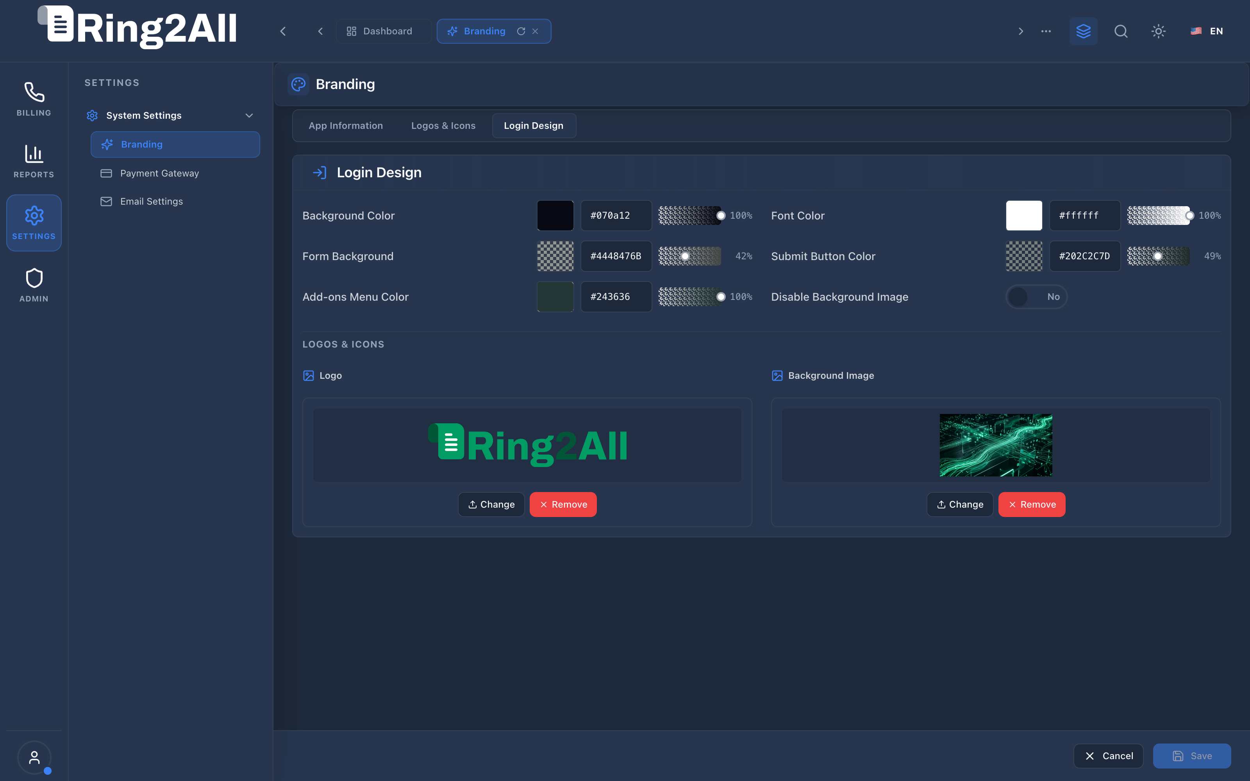1250x781 pixels.
Task: Open Payment Gateway settings
Action: point(175,173)
